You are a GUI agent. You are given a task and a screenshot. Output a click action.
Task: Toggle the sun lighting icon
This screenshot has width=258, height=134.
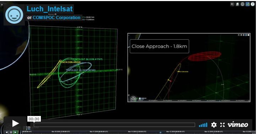(x=232, y=4)
